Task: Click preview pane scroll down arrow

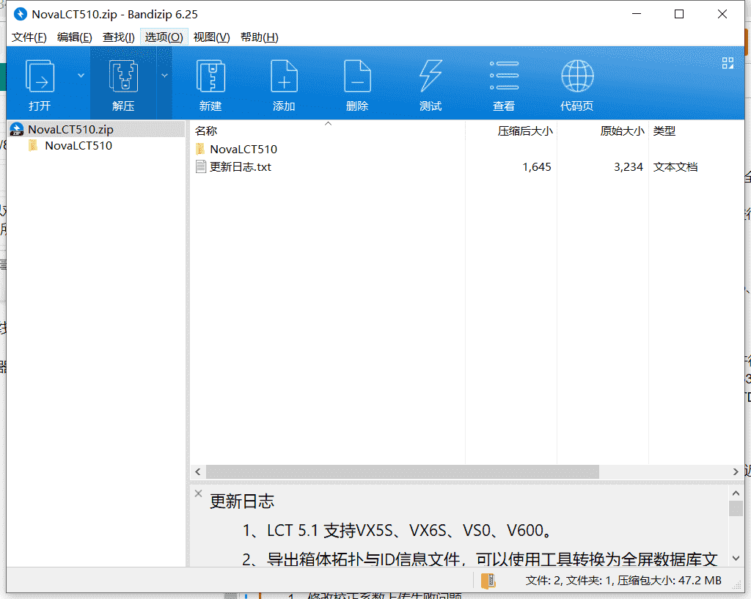Action: pos(736,558)
